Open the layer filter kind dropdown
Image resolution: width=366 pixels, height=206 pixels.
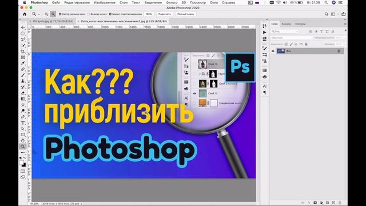tap(285, 31)
